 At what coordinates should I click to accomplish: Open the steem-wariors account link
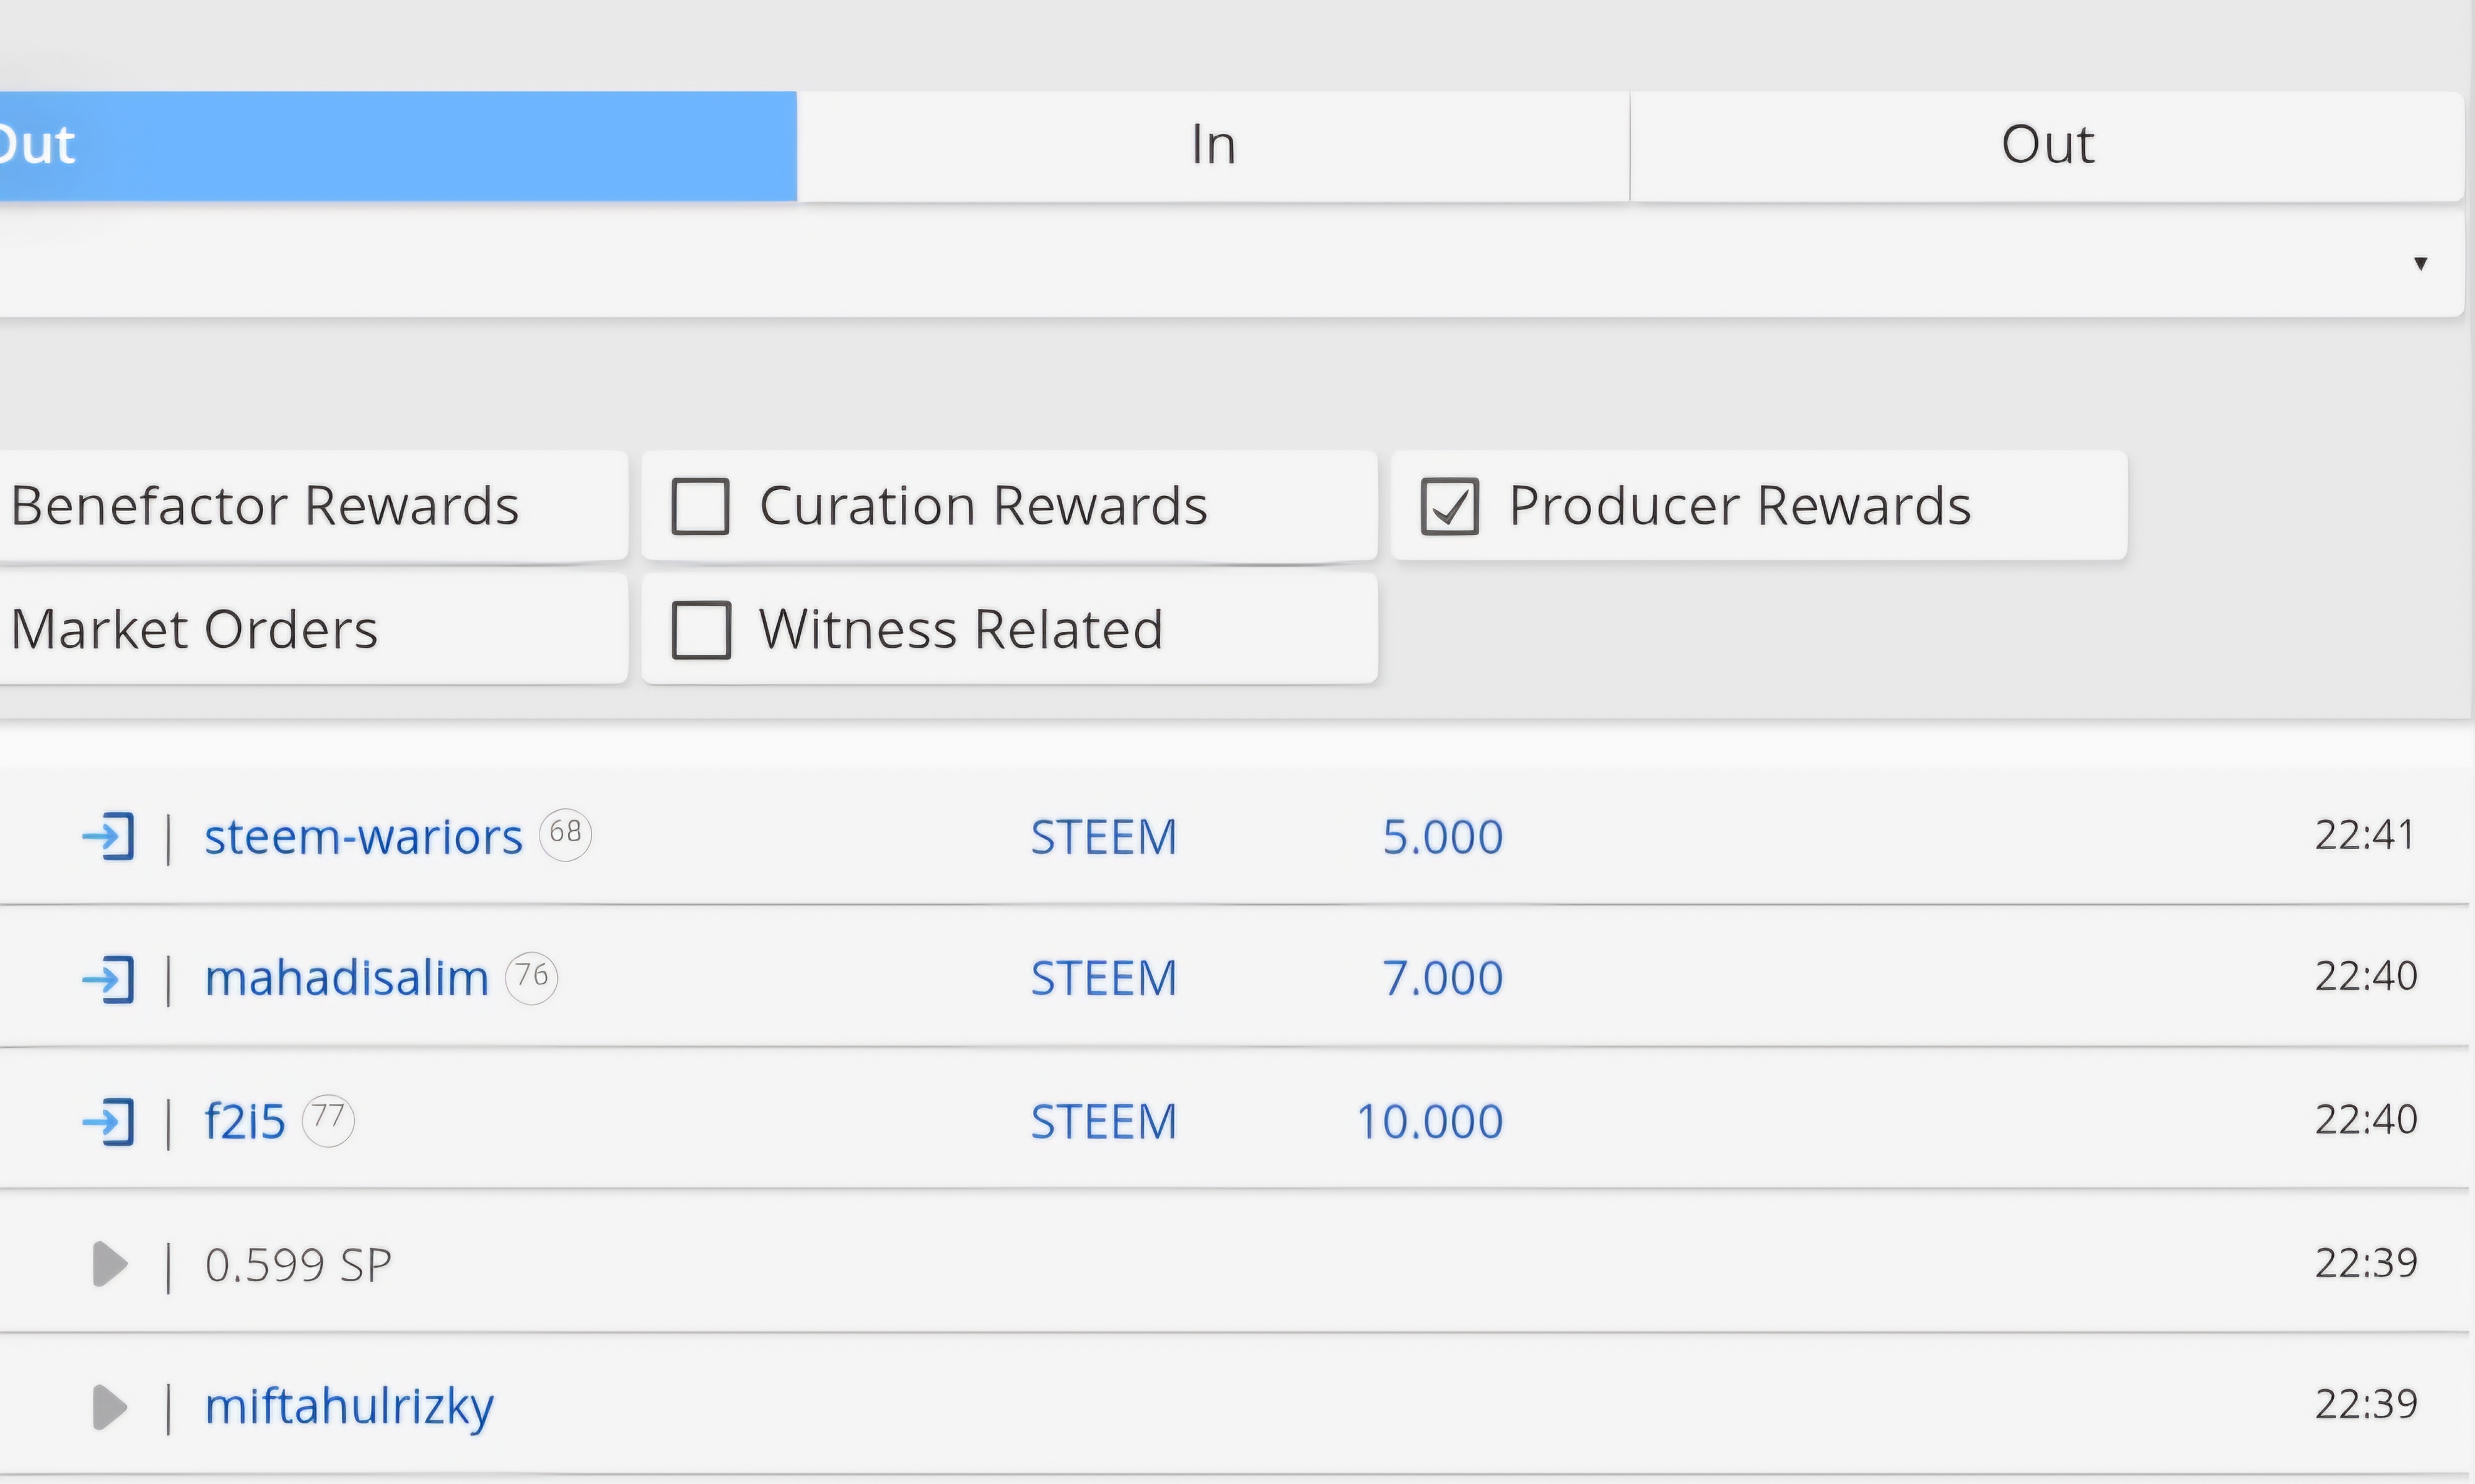[363, 837]
